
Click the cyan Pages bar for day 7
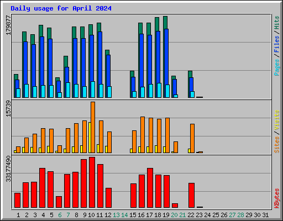coord(68,90)
